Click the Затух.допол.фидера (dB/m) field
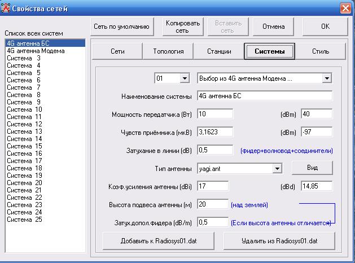 (x=213, y=222)
